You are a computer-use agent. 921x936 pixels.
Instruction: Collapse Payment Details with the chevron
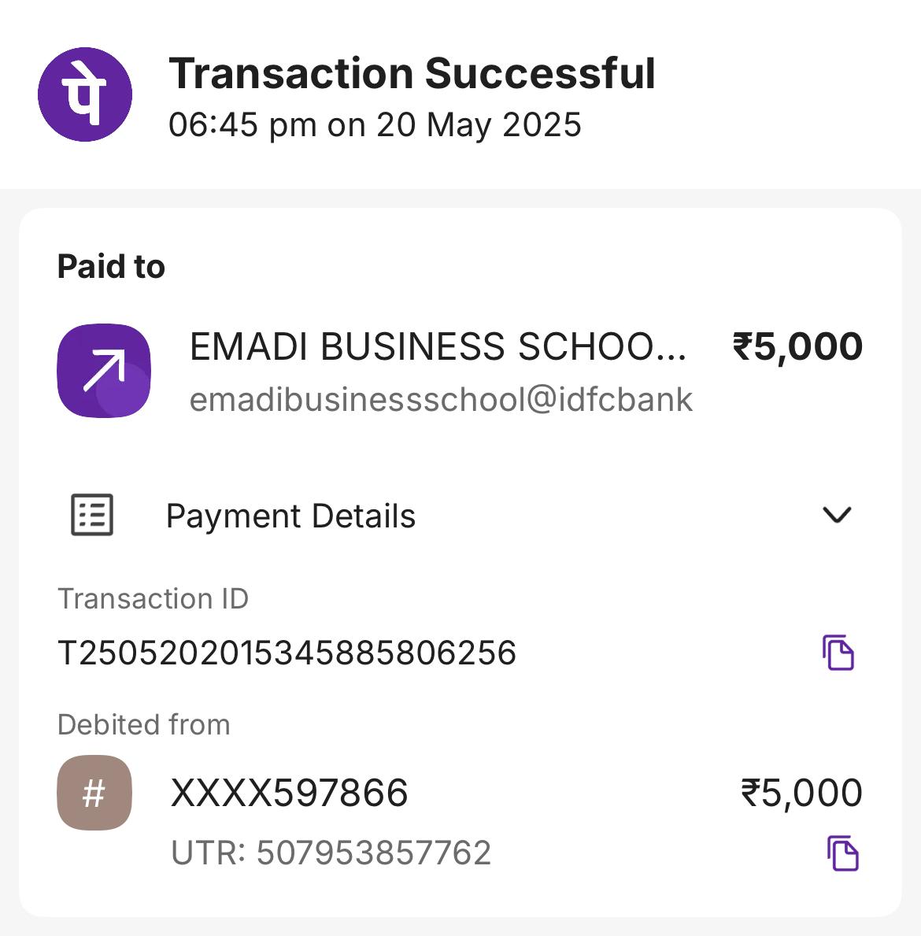click(x=836, y=515)
